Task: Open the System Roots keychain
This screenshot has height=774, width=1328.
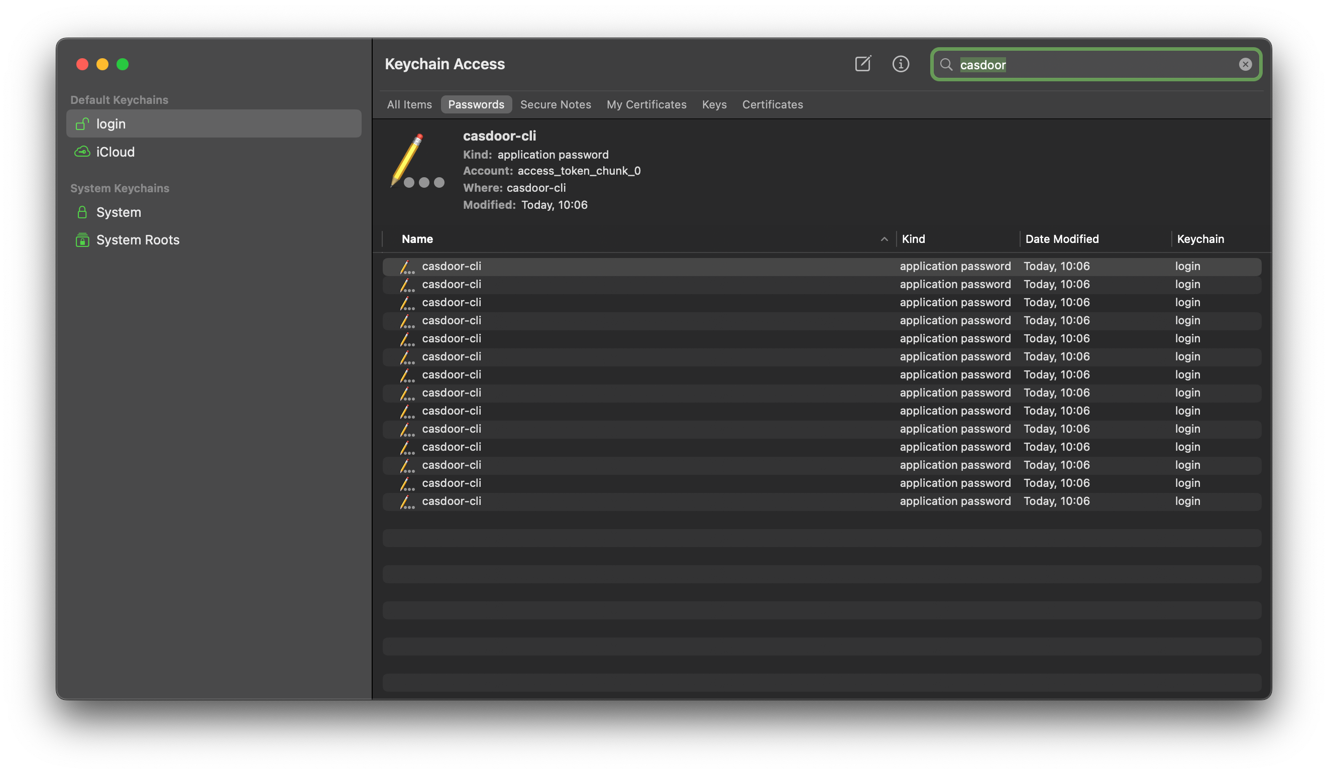Action: click(213, 240)
